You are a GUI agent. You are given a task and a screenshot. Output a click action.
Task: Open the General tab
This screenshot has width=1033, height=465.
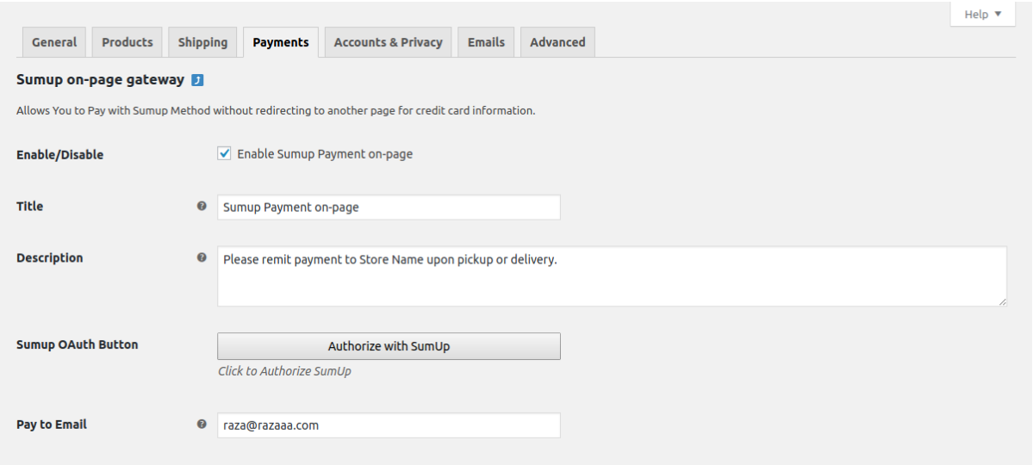click(x=54, y=42)
